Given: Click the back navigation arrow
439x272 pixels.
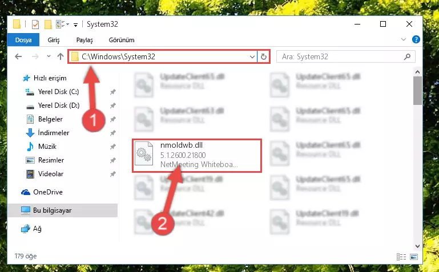Looking at the screenshot, I should coord(18,57).
